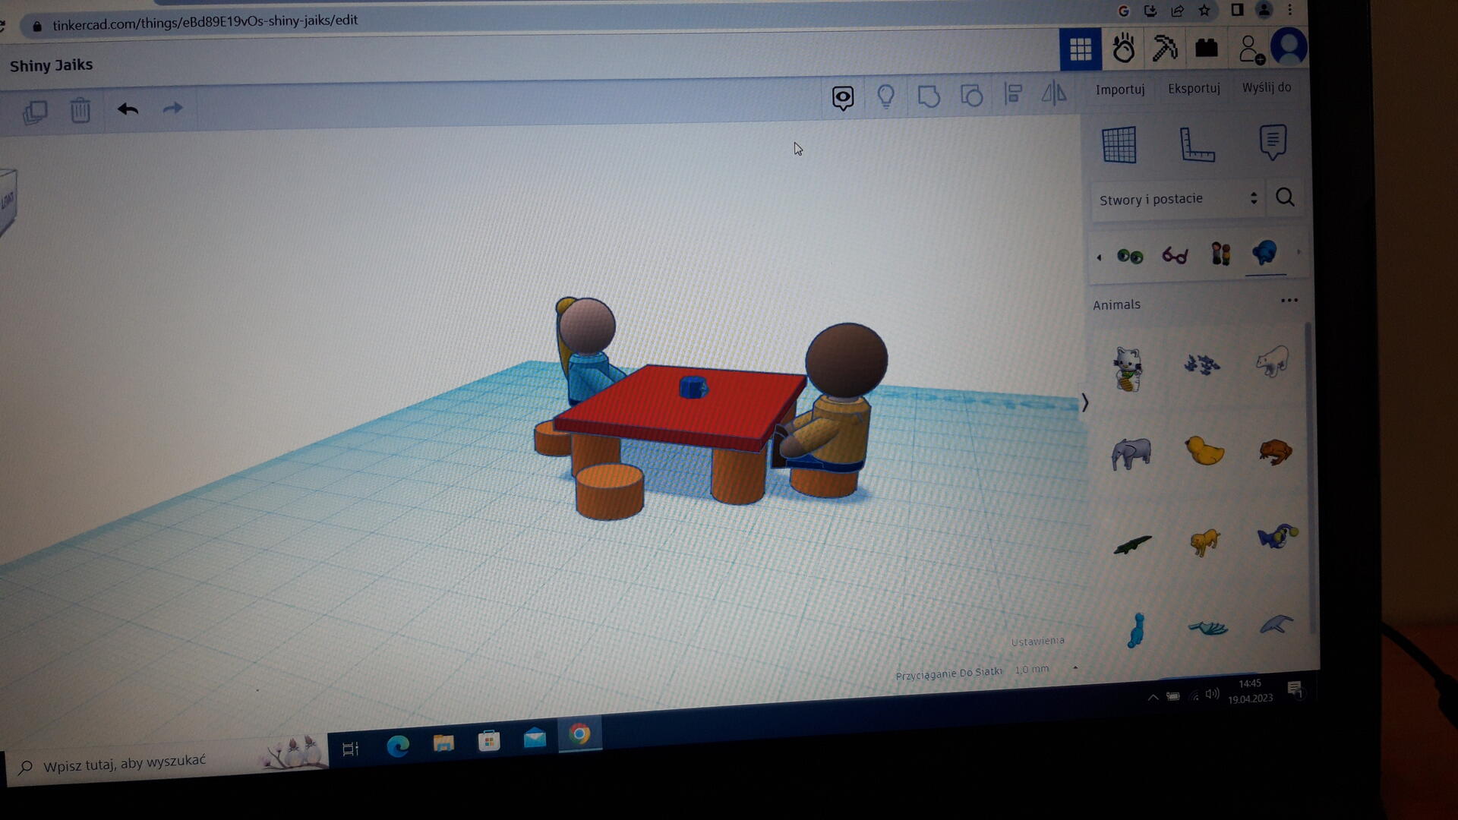1458x820 pixels.
Task: Open the Animals three-dots menu
Action: (x=1289, y=301)
